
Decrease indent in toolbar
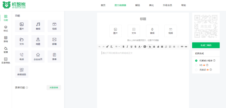(x=178, y=47)
